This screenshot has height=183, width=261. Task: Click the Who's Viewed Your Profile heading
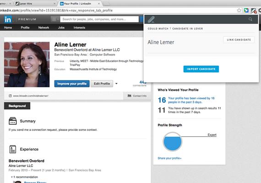click(x=178, y=90)
